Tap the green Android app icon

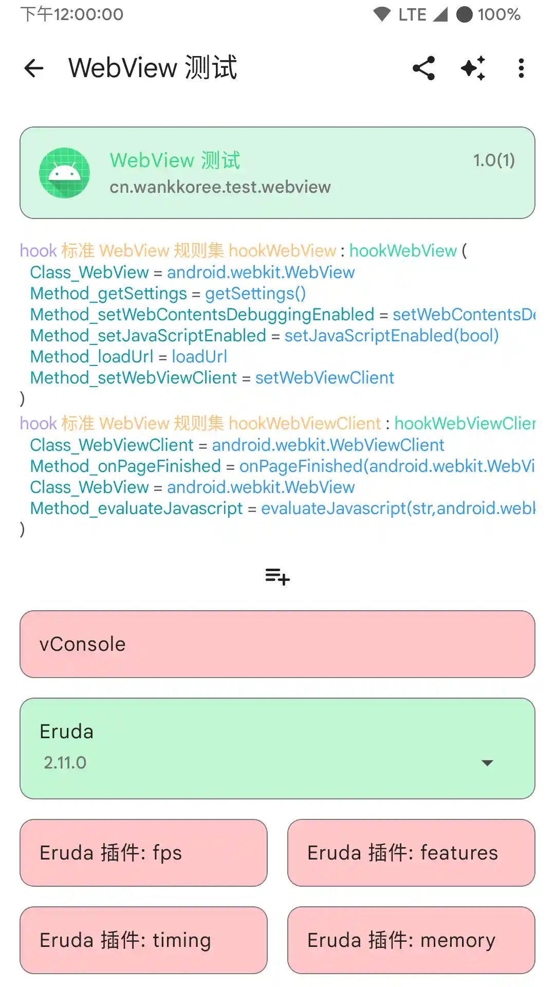[x=64, y=173]
